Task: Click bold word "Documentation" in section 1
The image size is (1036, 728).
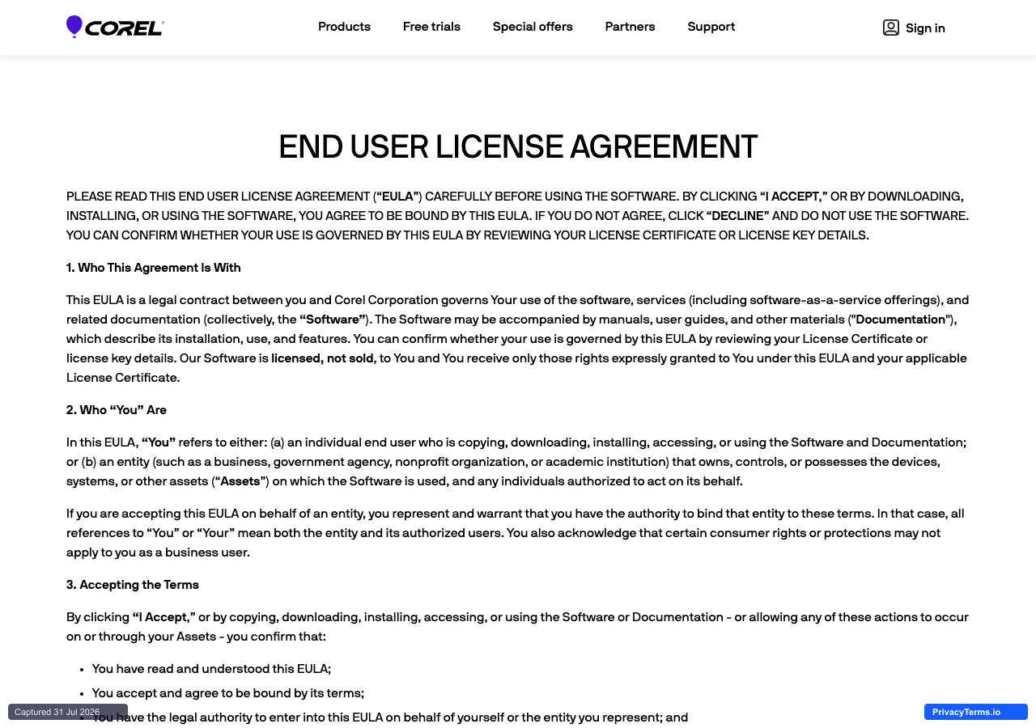Action: (x=901, y=320)
